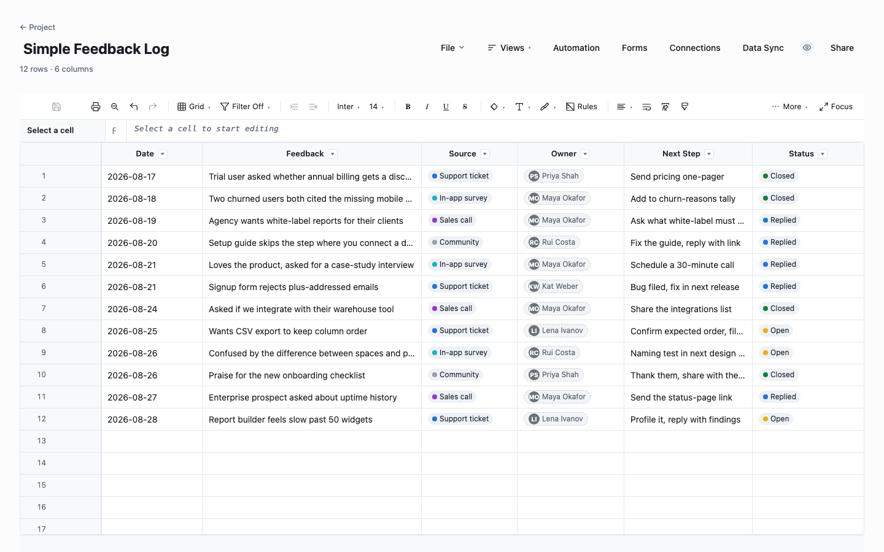Open the Grid view dropdown
Viewport: 884px width, 552px height.
click(194, 107)
